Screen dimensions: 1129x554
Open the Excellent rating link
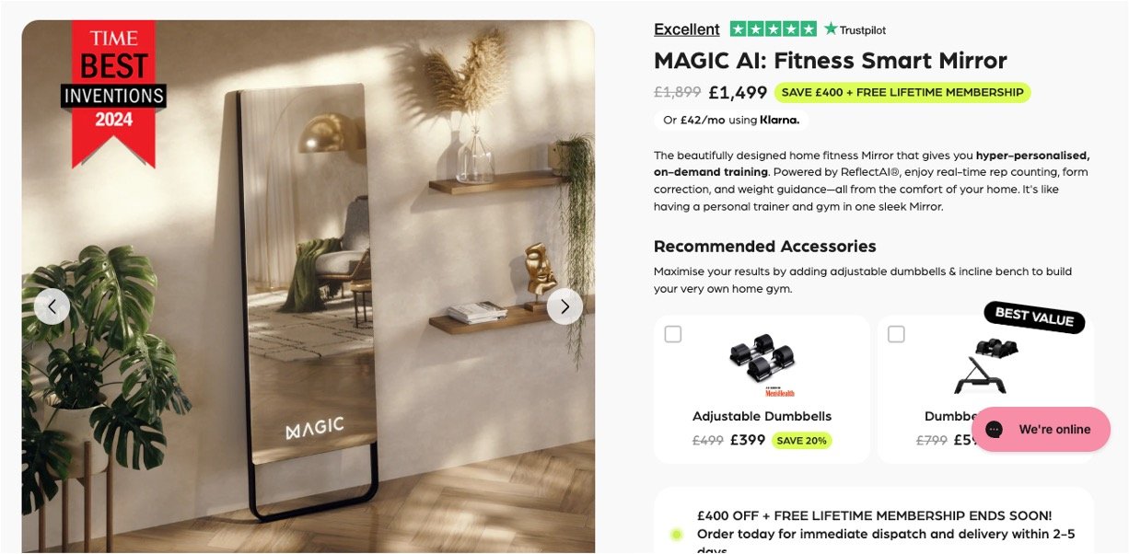click(687, 29)
